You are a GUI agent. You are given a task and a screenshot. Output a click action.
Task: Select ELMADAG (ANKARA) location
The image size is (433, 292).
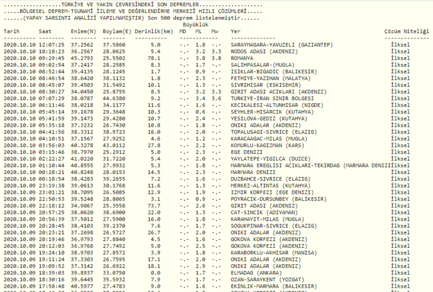(256, 273)
